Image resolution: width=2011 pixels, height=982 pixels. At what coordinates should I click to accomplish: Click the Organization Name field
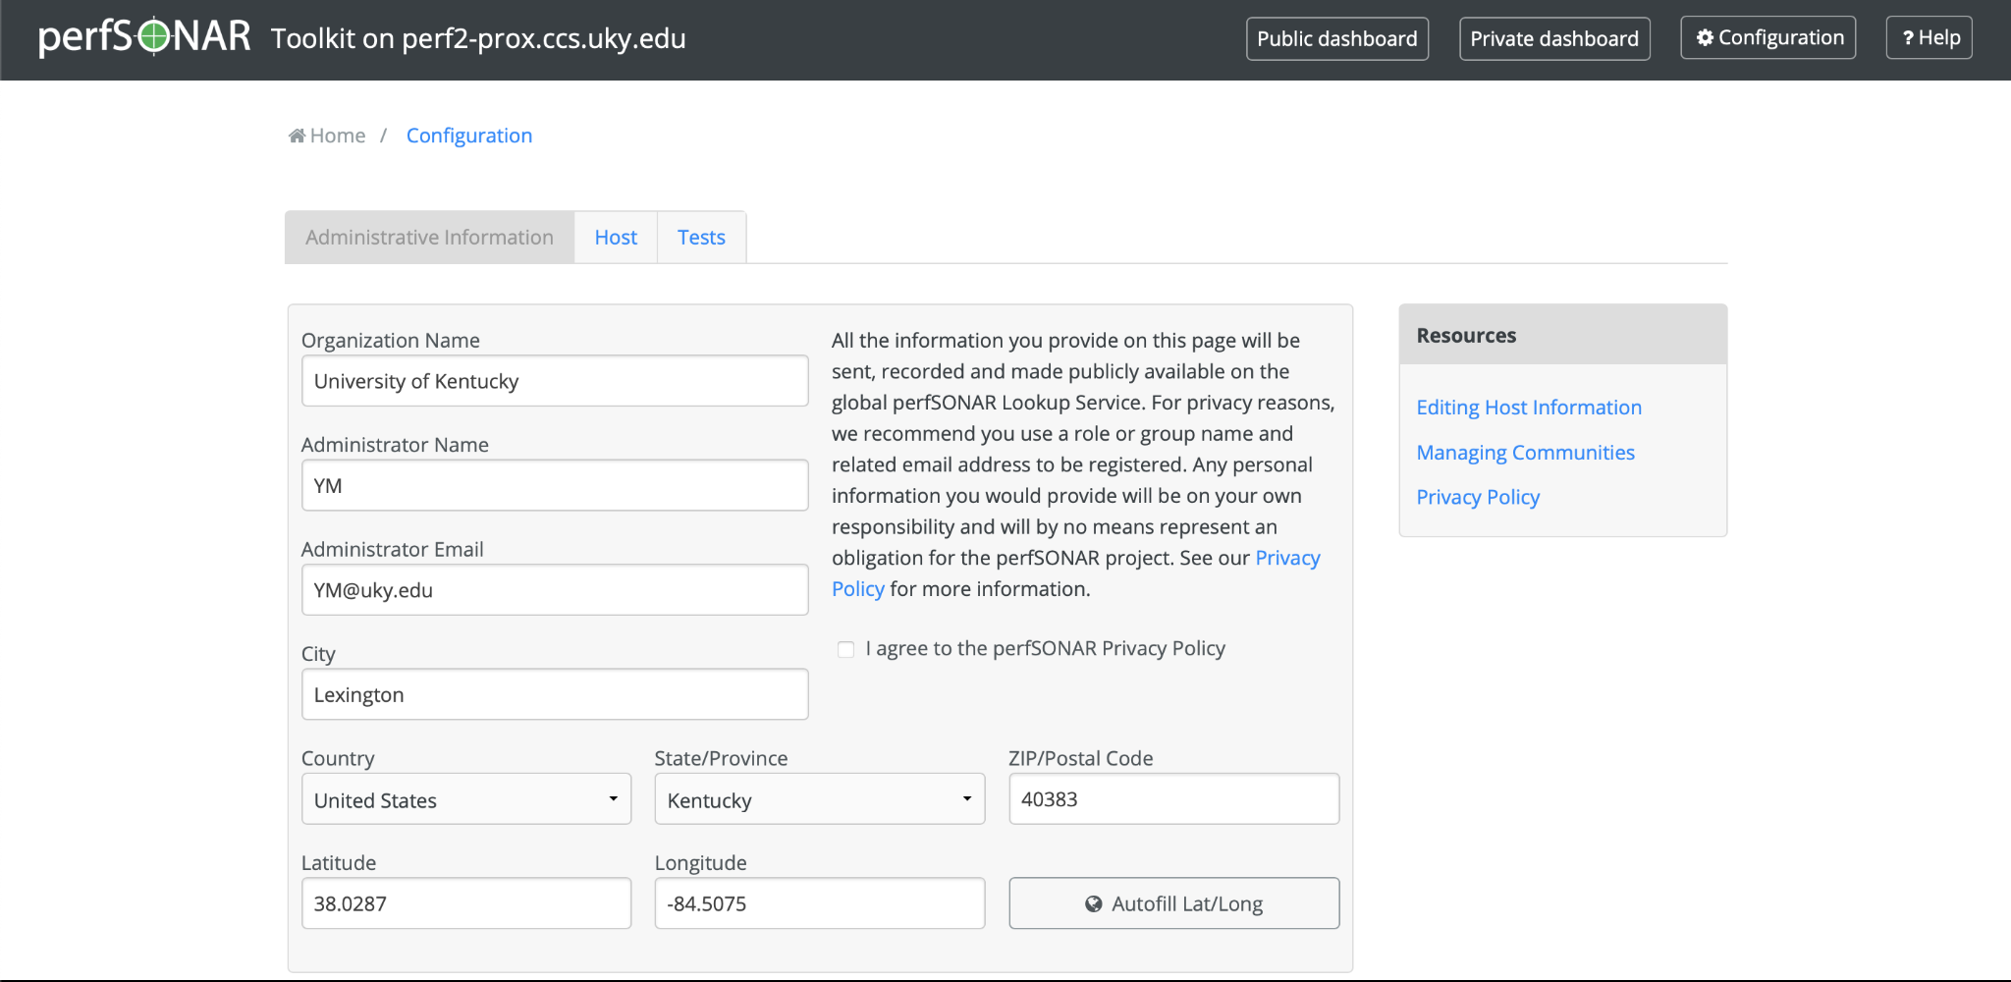click(555, 381)
